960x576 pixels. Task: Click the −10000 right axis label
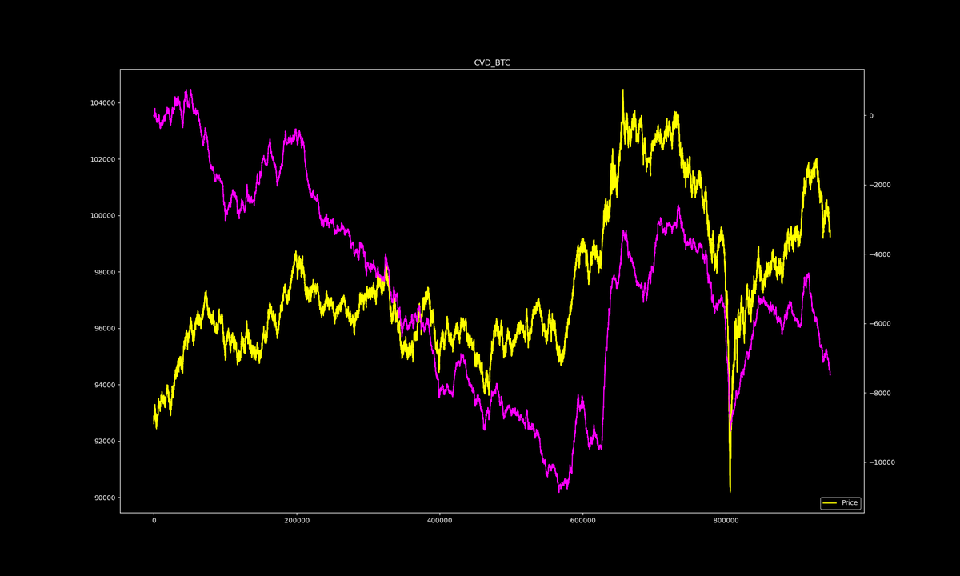coord(882,462)
